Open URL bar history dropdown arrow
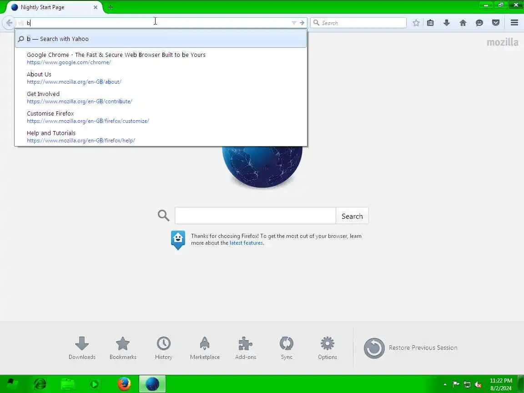 [294, 23]
